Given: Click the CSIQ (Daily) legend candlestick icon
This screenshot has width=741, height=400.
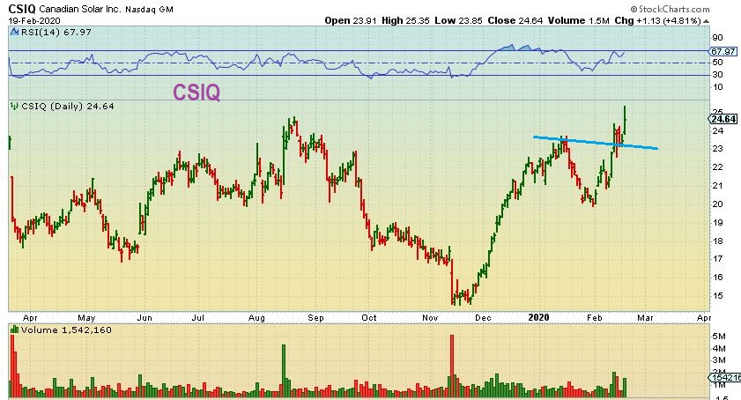Looking at the screenshot, I should point(15,107).
